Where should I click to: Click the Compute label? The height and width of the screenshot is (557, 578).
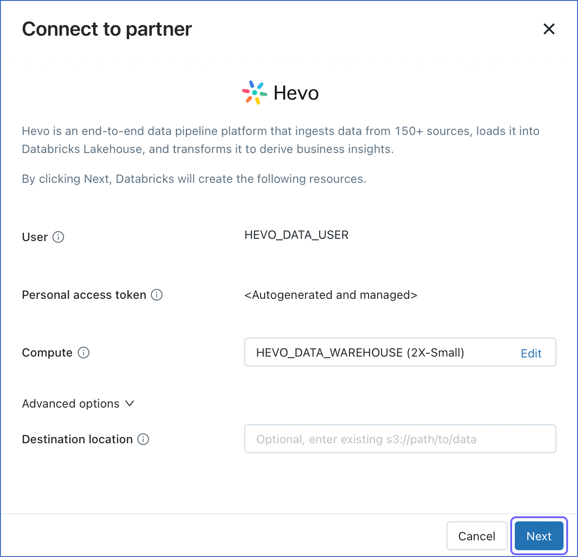47,353
